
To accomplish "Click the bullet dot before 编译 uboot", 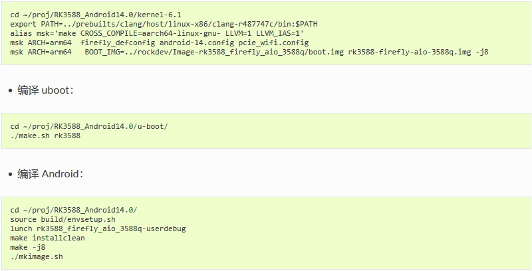I will coord(11,91).
